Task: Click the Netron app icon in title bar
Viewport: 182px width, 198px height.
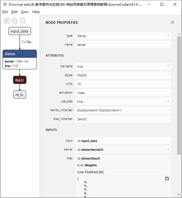Action: click(x=5, y=5)
